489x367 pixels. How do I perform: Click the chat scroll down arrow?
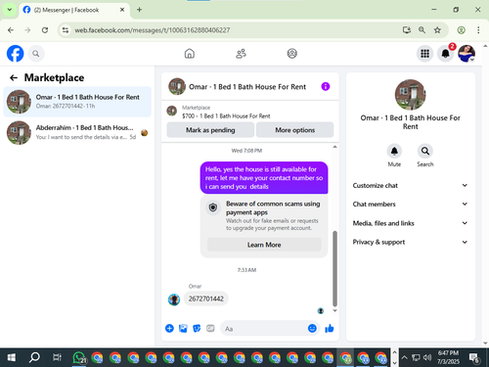334,310
